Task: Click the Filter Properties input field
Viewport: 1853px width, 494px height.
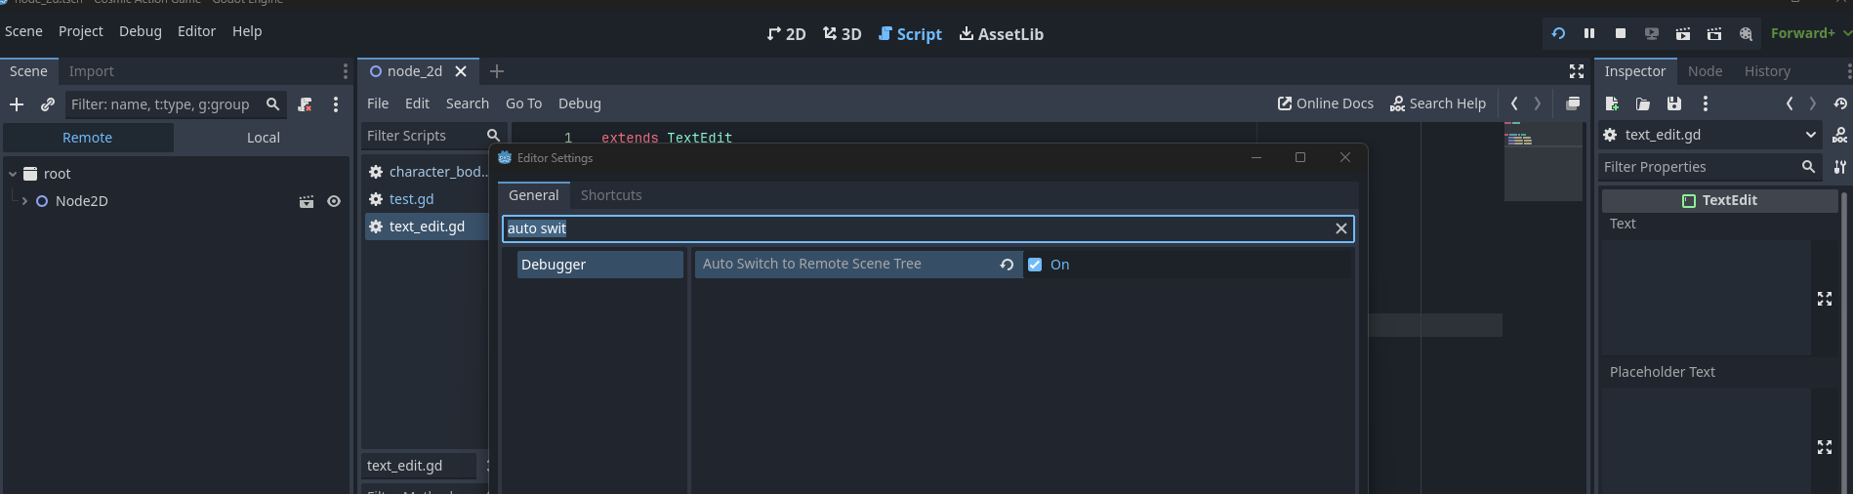Action: pos(1699,167)
